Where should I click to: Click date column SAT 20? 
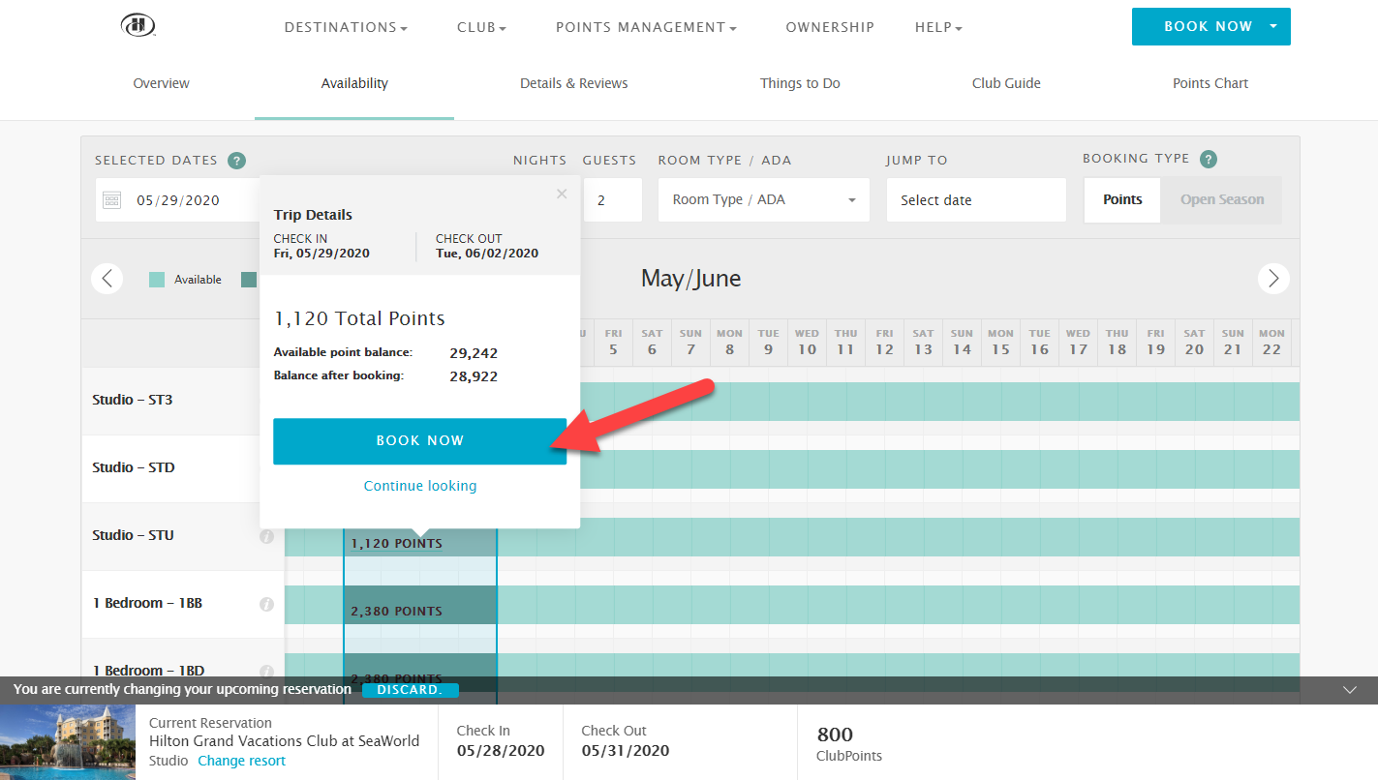[1194, 343]
